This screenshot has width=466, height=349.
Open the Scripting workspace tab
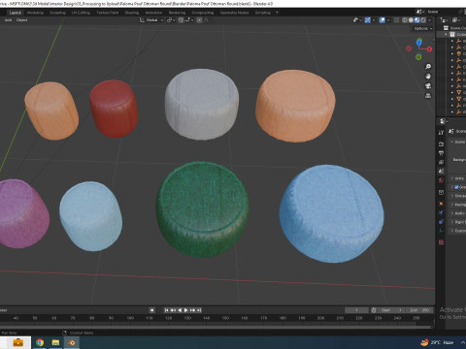[263, 13]
